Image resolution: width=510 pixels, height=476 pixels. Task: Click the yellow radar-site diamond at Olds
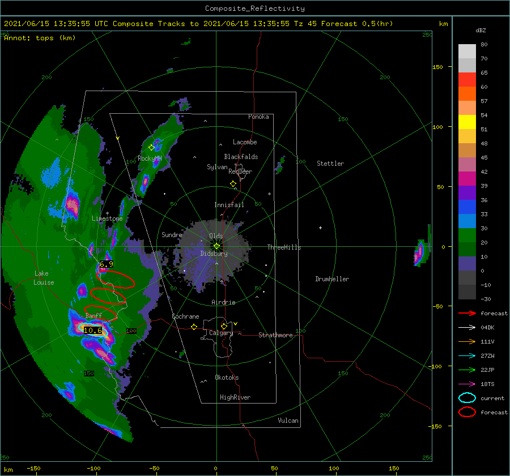pos(216,246)
